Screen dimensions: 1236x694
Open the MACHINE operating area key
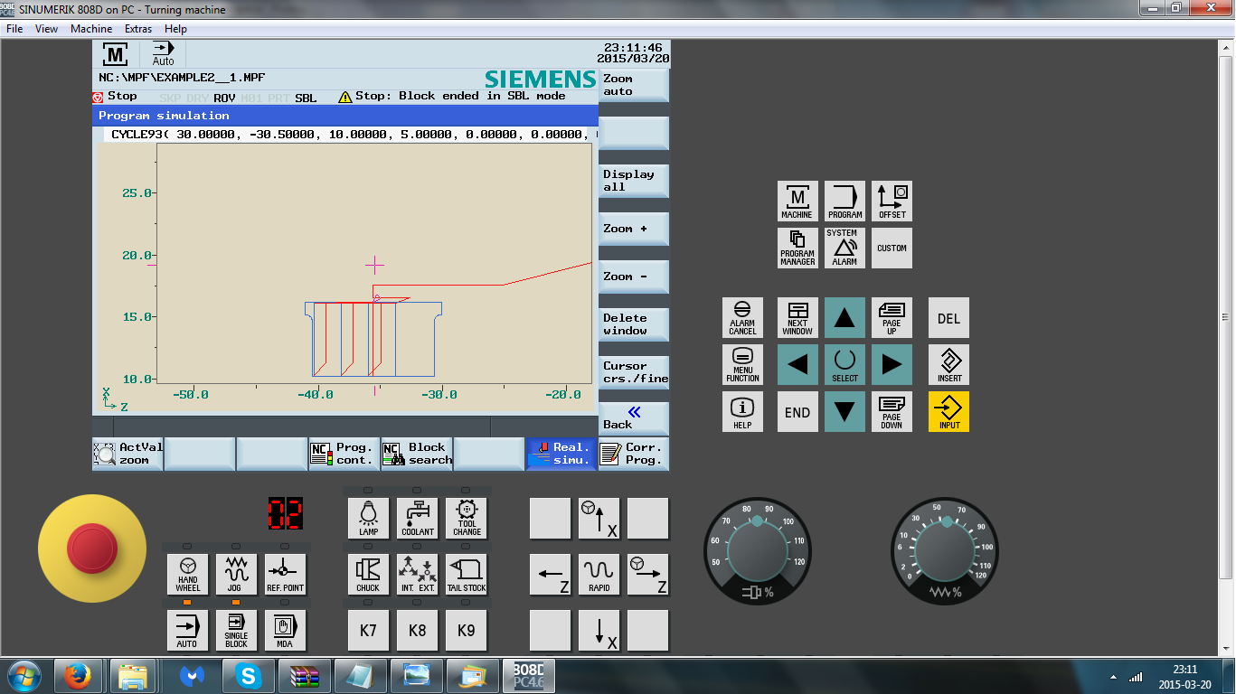797,201
